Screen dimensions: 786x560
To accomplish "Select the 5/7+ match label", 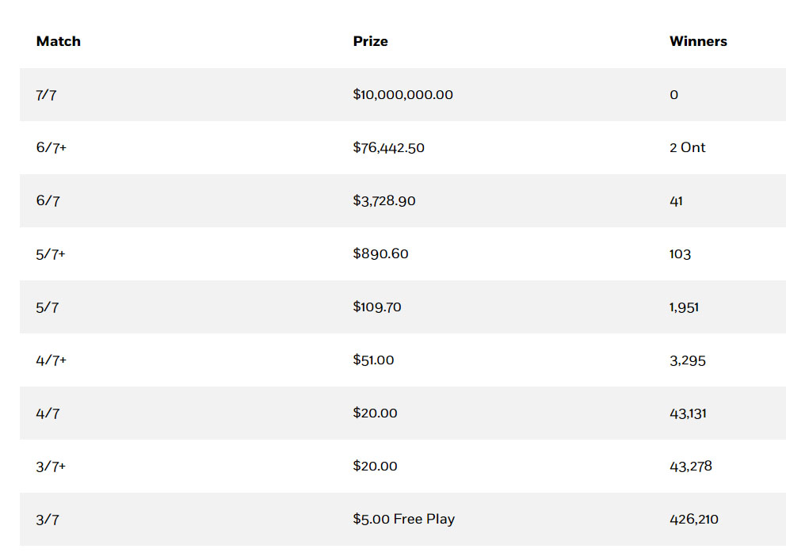I will 52,254.
